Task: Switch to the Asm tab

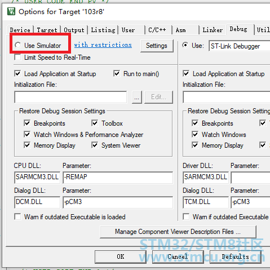Action: pyautogui.click(x=185, y=30)
